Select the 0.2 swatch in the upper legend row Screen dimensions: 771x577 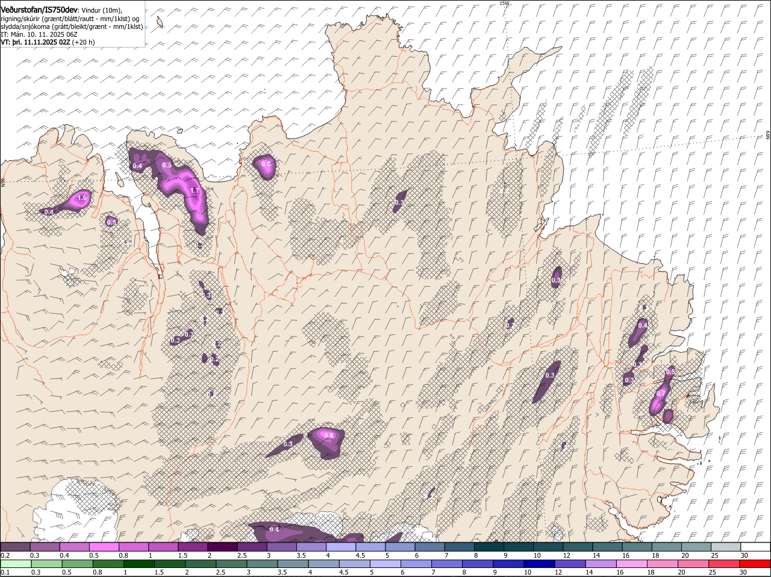coord(15,546)
